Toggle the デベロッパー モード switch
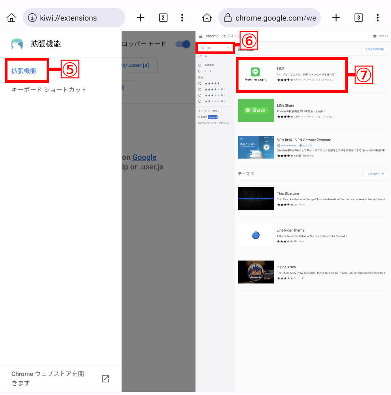This screenshot has width=391, height=395. point(183,44)
